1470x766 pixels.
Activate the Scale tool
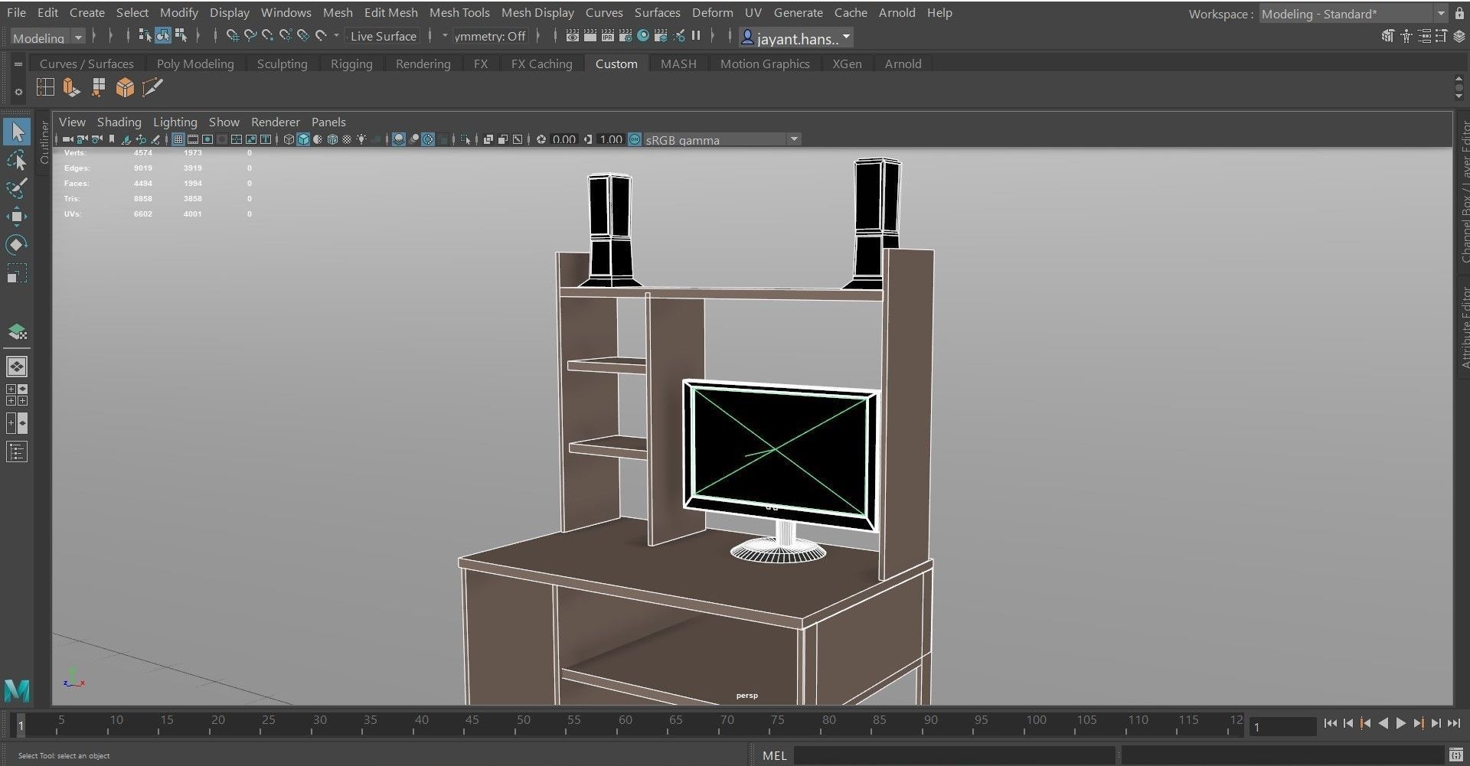click(17, 273)
